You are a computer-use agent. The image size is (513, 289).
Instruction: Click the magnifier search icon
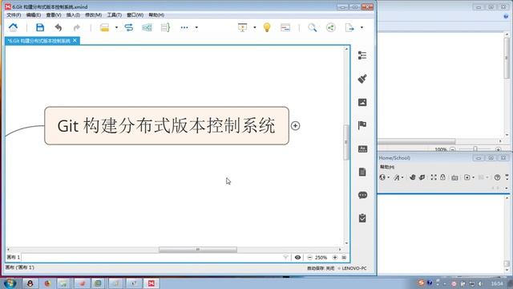pos(312,27)
